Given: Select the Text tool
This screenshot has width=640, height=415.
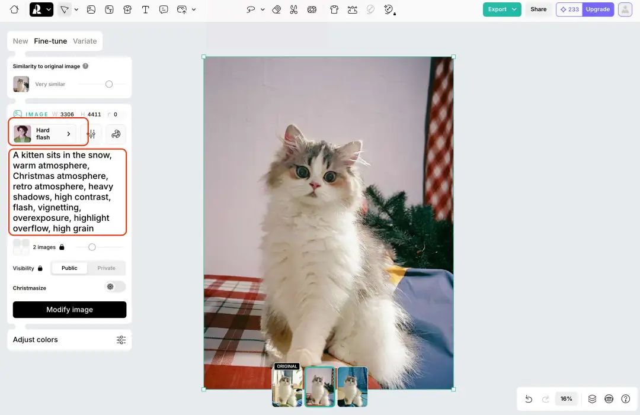Looking at the screenshot, I should click(x=145, y=9).
